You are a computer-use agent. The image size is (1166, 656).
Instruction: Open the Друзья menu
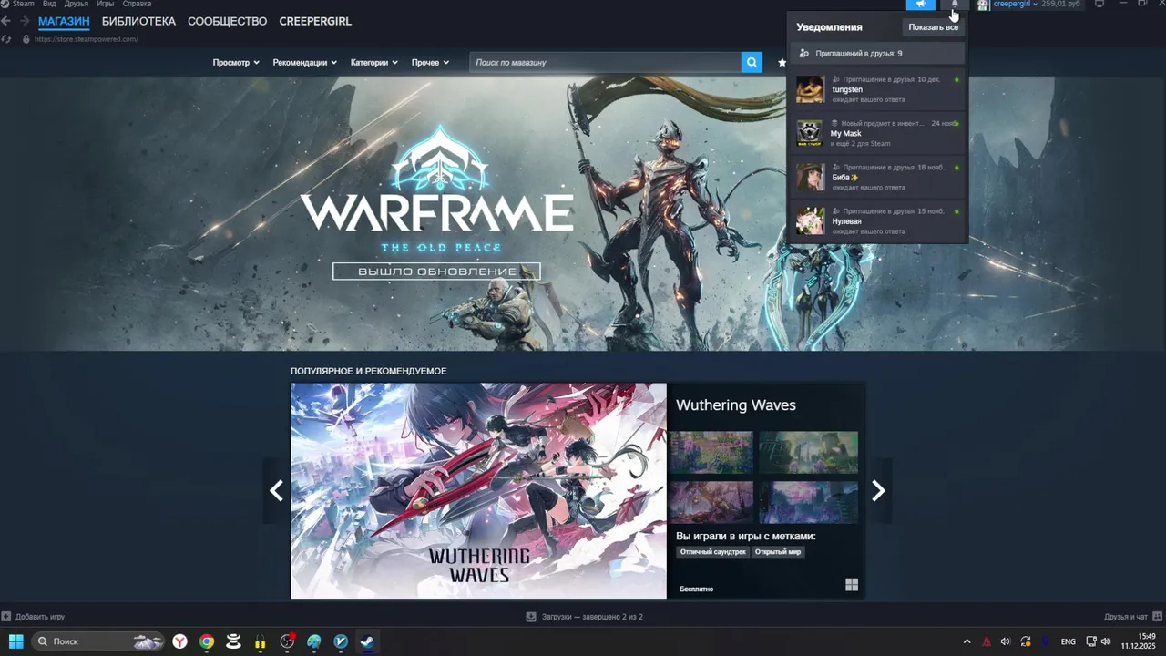[x=77, y=4]
